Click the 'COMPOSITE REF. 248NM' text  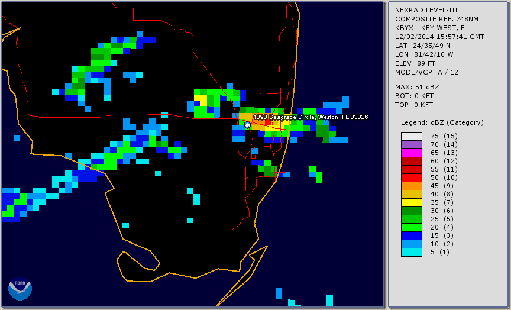click(x=436, y=19)
